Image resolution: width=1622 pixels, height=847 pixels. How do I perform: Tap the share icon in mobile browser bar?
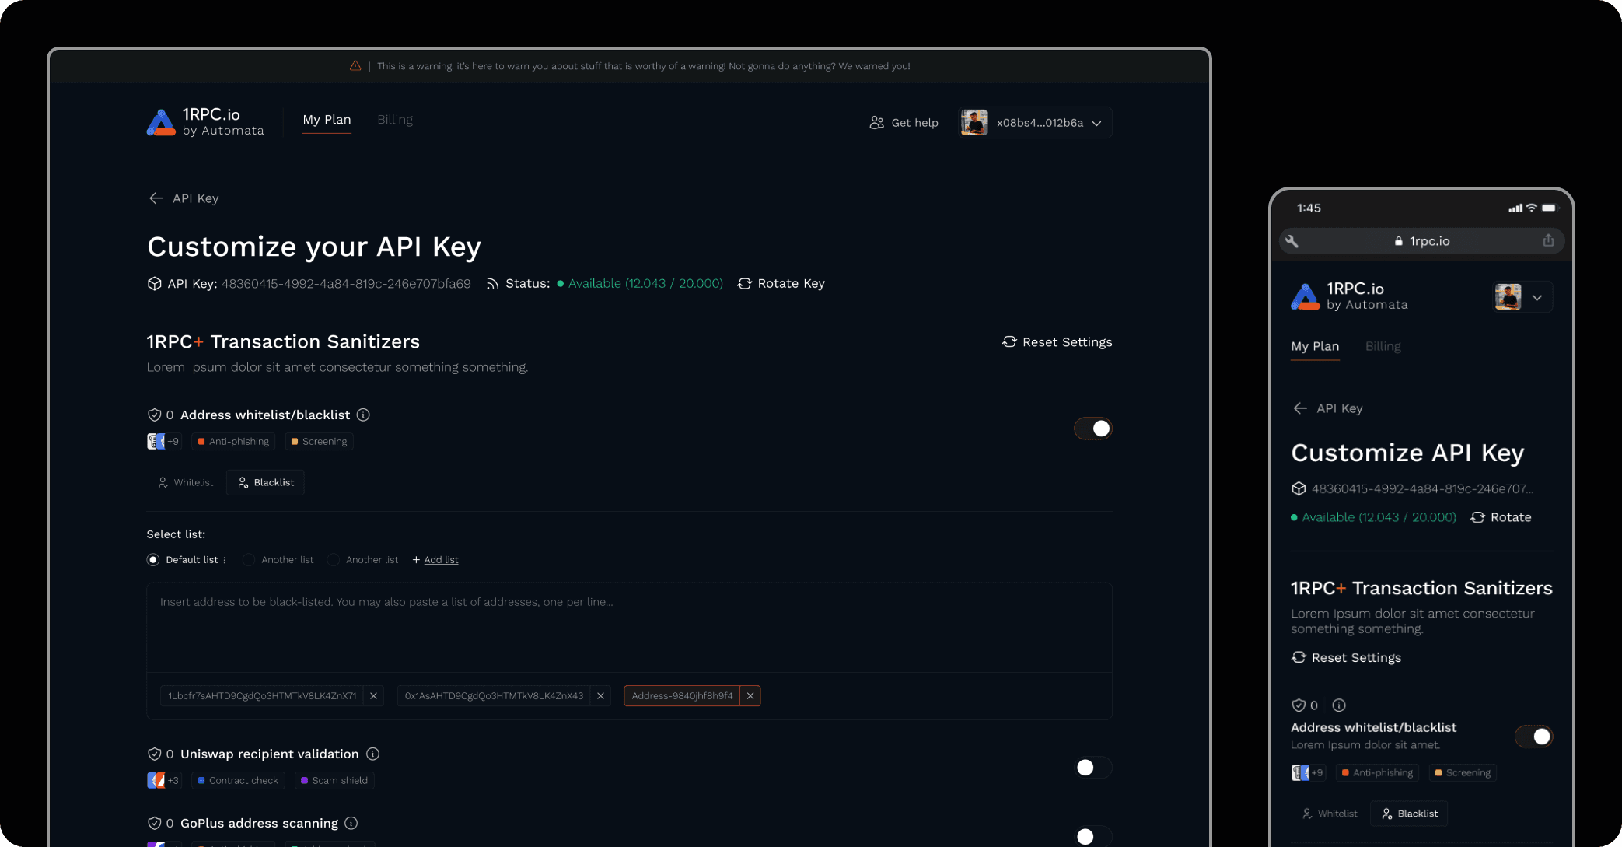point(1548,241)
